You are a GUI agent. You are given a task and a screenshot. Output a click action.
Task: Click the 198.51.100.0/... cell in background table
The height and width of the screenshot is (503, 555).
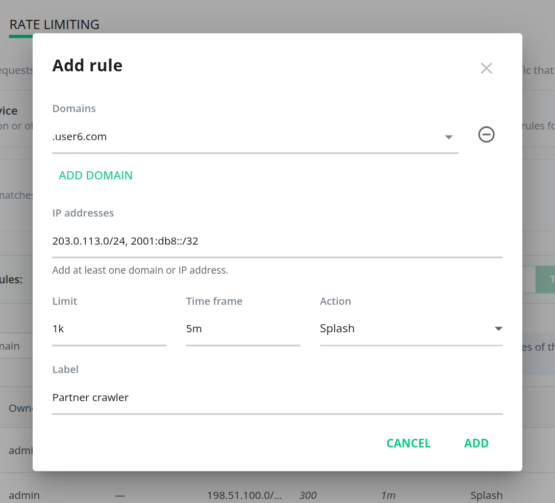click(x=244, y=495)
